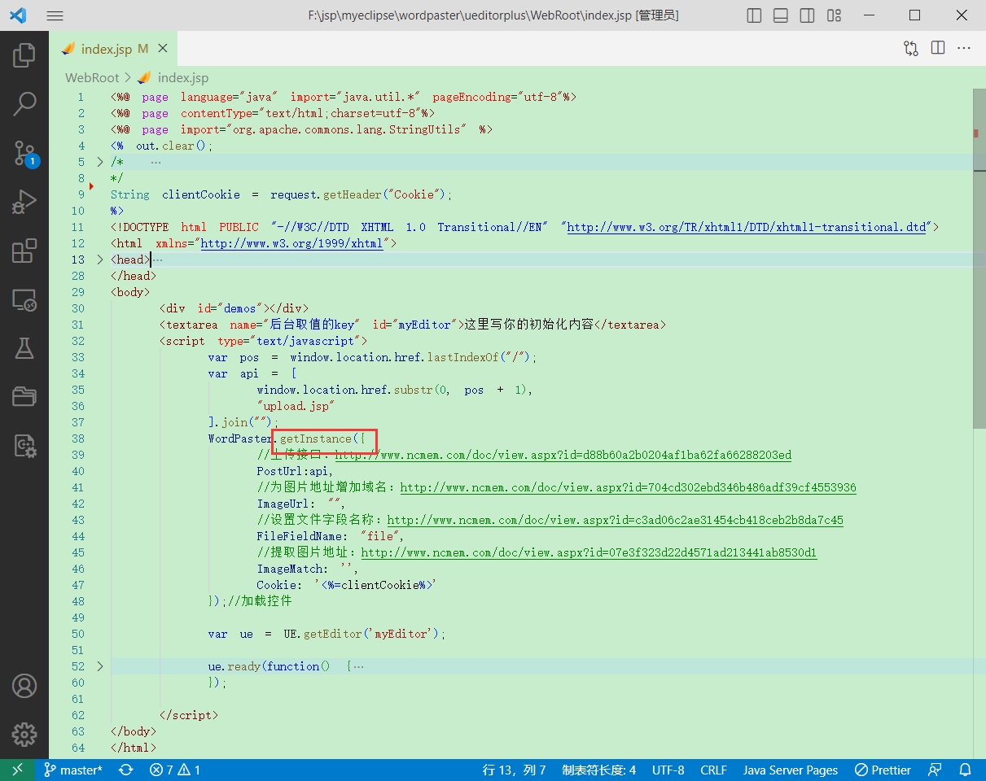Click the closing </html> tag line 64
Viewport: 986px width, 781px height.
point(134,748)
